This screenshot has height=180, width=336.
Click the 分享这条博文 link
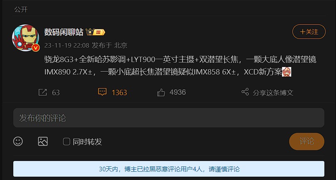(273, 93)
